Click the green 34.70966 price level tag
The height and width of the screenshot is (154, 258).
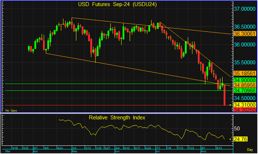coord(244,90)
